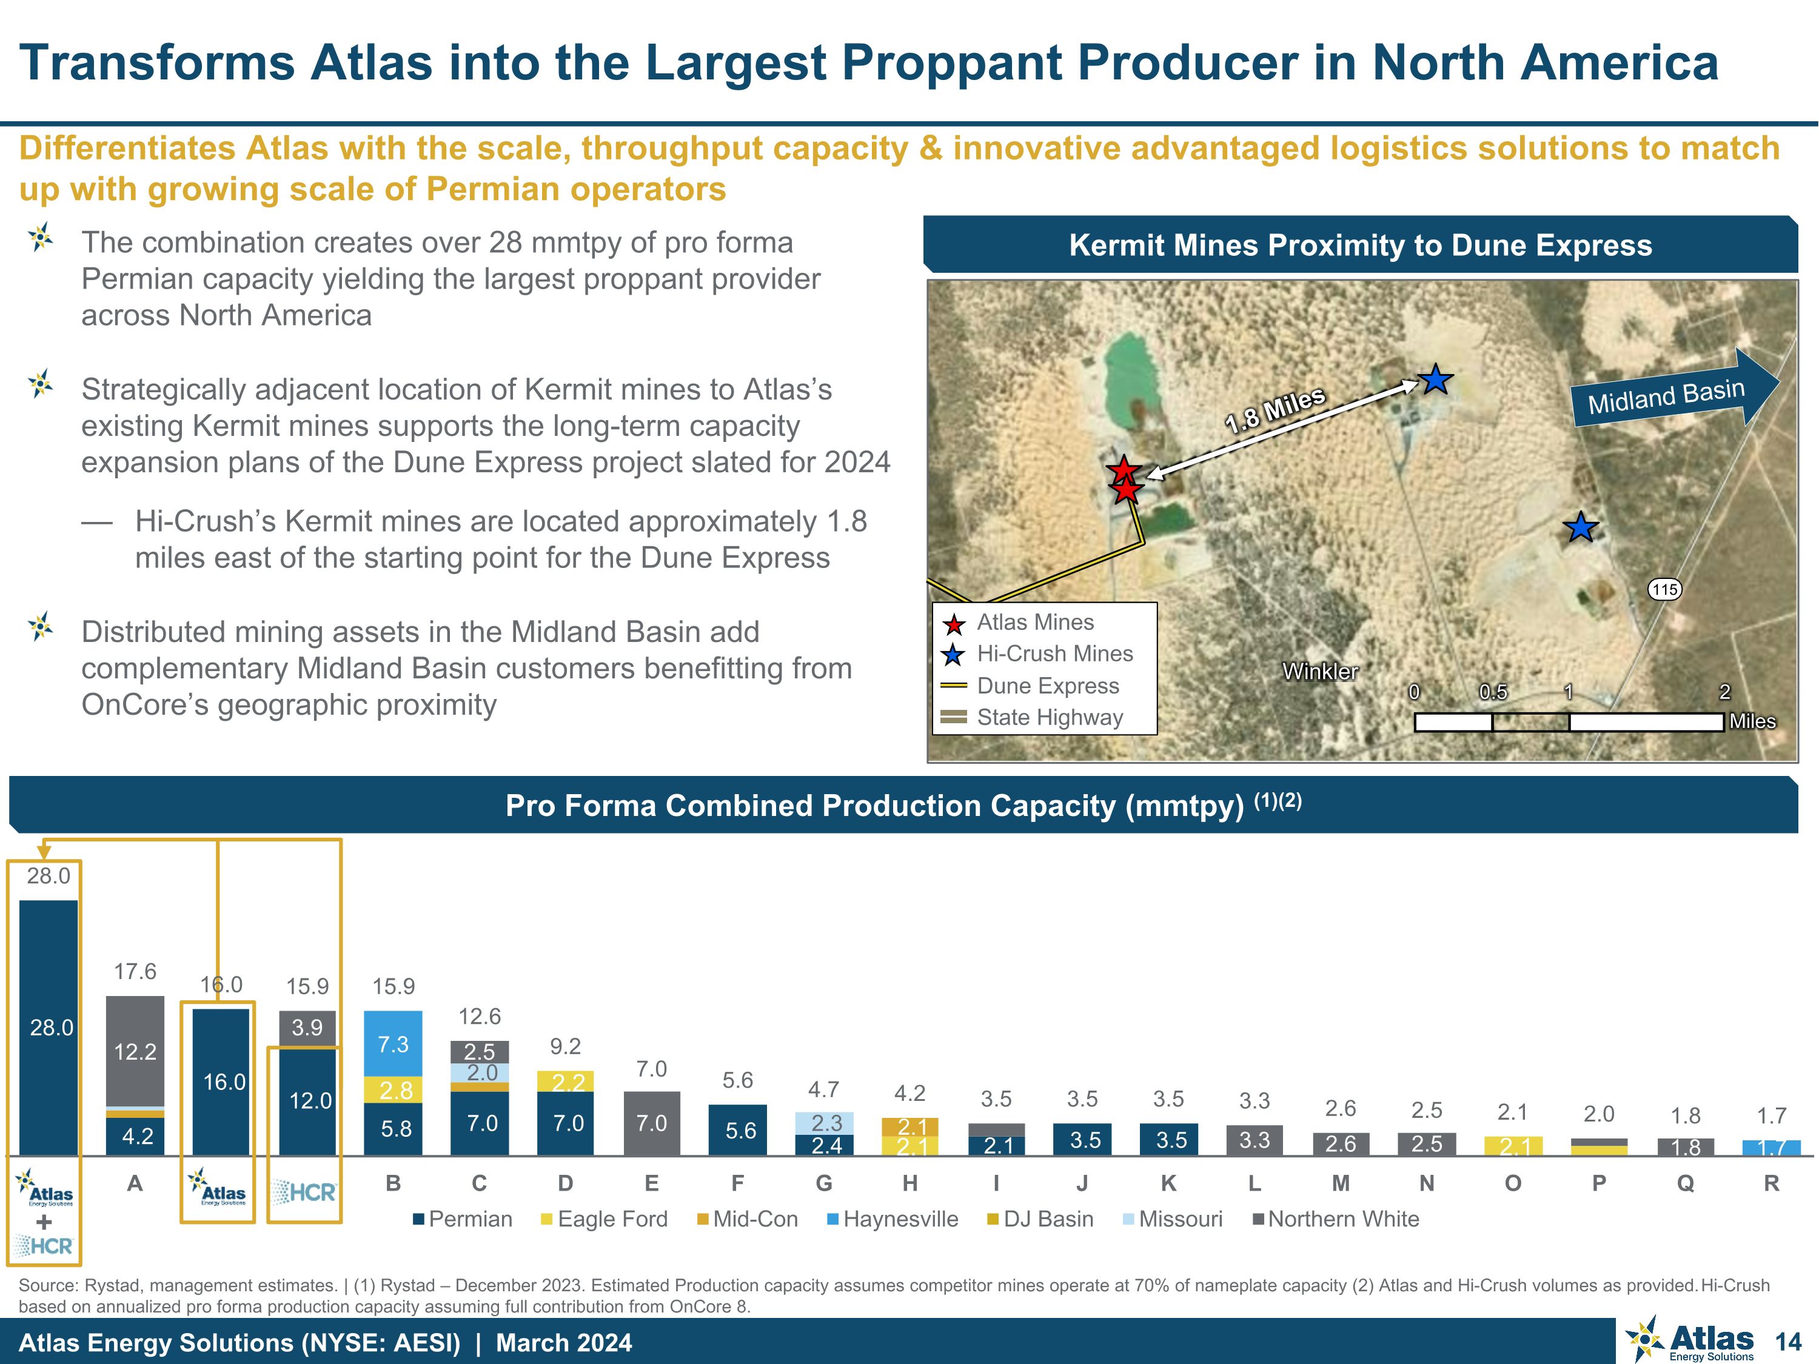Click the star bullet beside "Distributed mining assets"
This screenshot has width=1819, height=1364.
pyautogui.click(x=40, y=626)
